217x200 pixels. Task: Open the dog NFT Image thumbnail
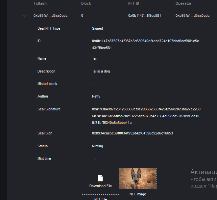pyautogui.click(x=138, y=178)
